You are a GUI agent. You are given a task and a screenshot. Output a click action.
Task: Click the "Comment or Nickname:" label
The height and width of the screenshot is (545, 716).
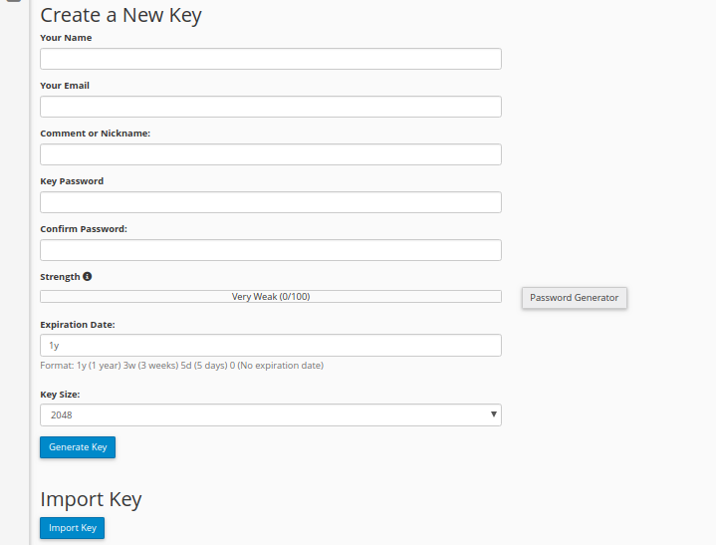tap(95, 134)
